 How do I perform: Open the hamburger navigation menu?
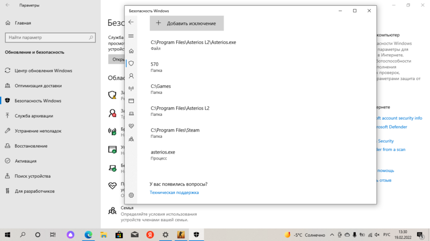pos(131,36)
